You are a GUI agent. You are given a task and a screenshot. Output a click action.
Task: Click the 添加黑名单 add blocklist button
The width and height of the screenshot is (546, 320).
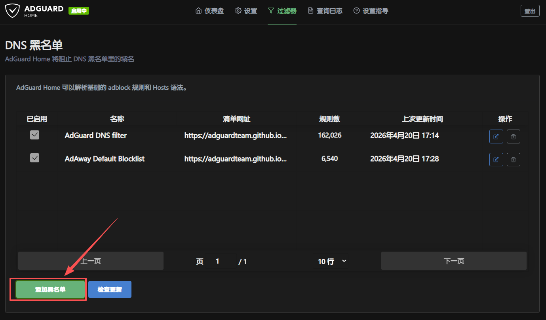pyautogui.click(x=50, y=290)
